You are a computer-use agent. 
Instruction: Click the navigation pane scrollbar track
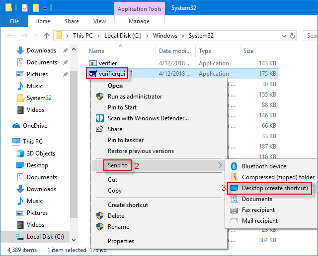74,146
